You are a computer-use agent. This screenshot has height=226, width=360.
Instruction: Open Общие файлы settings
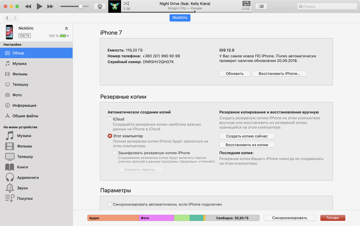point(36,116)
